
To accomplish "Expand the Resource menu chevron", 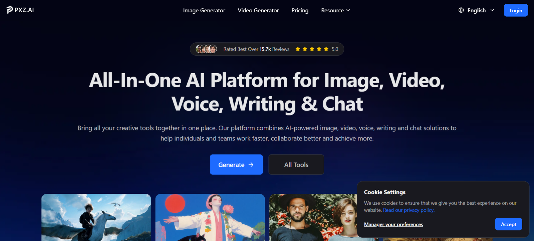I will [348, 10].
